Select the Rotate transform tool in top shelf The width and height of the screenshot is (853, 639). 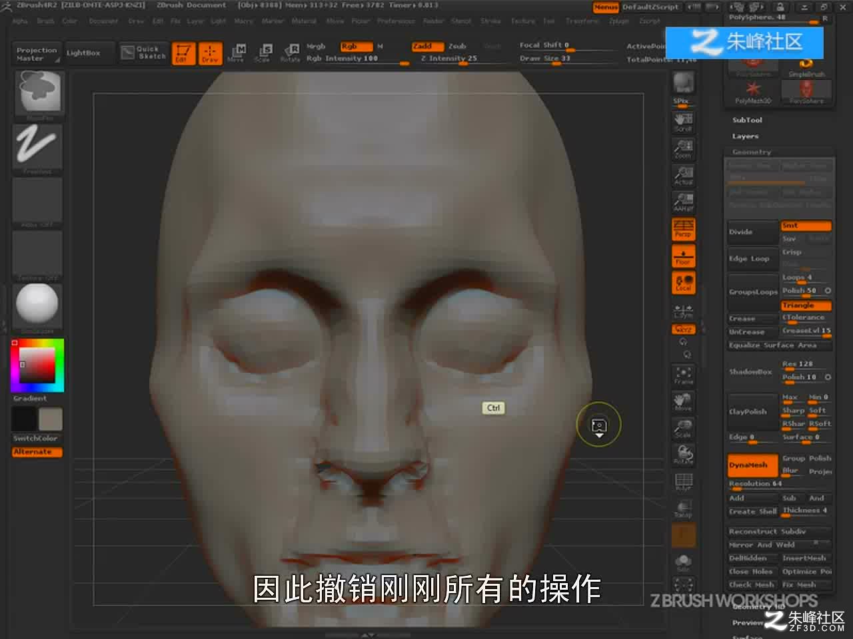point(290,53)
